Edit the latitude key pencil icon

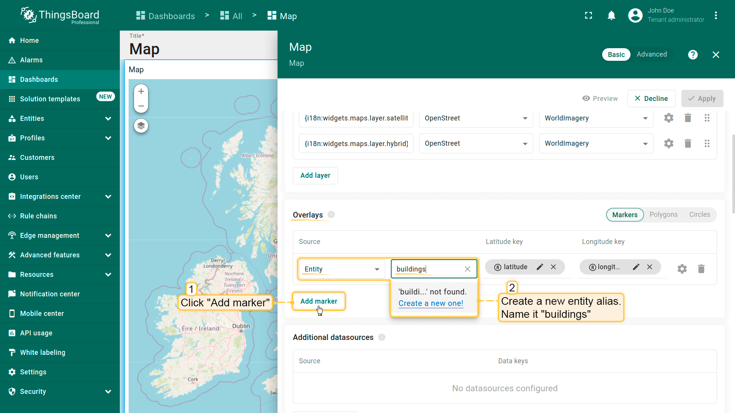coord(540,267)
